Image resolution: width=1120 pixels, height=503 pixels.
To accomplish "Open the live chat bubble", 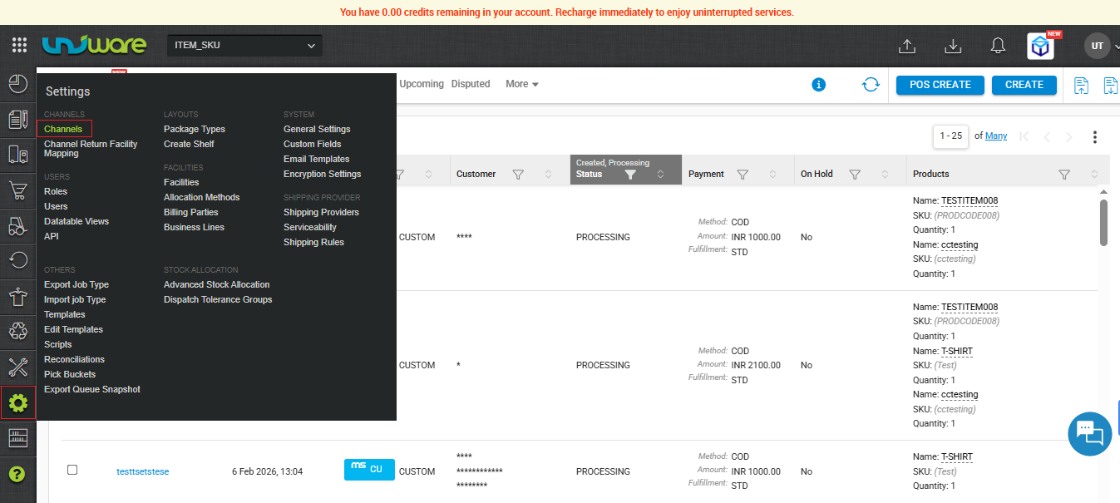I will click(1089, 433).
